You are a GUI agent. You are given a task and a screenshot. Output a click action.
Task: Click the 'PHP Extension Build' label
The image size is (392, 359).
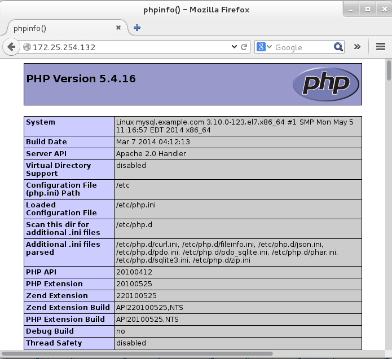click(x=65, y=320)
